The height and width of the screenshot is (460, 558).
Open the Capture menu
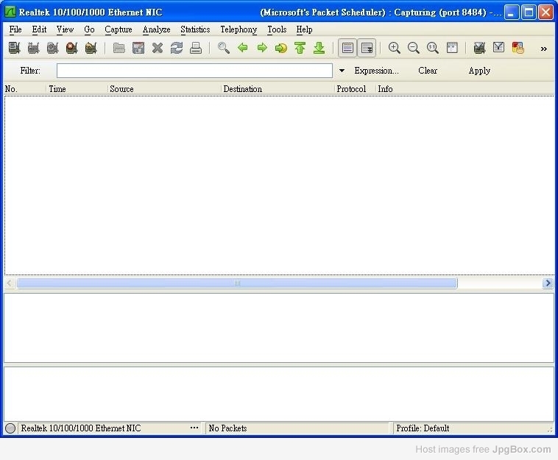[x=118, y=29]
